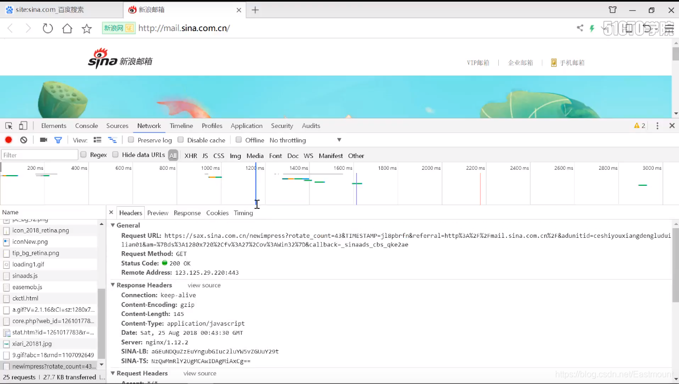Viewport: 679px width, 384px height.
Task: Click the 手机邮箱 phone icon
Action: (x=554, y=63)
